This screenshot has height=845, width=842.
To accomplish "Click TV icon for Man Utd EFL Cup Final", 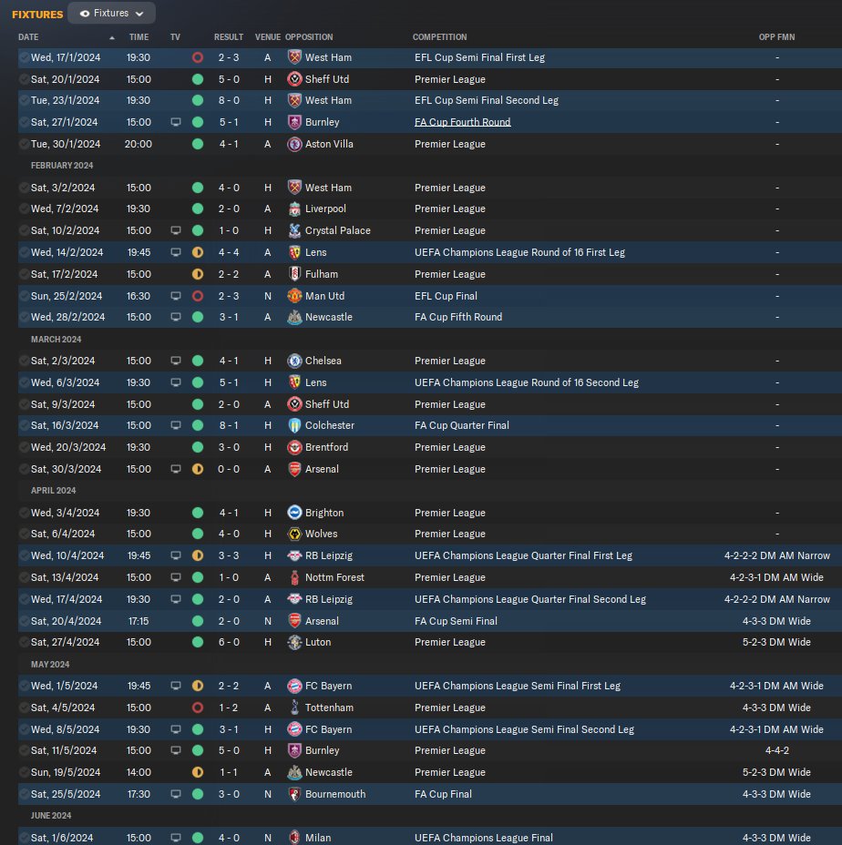I will [x=176, y=296].
